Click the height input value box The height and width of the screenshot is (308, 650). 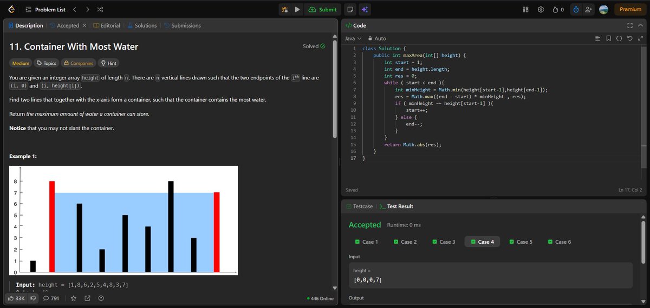pyautogui.click(x=490, y=276)
